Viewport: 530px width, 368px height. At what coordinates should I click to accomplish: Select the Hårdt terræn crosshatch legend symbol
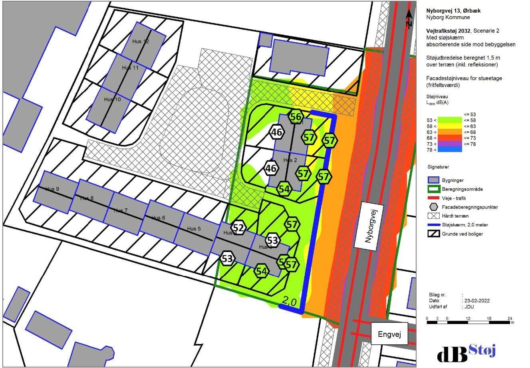433,216
